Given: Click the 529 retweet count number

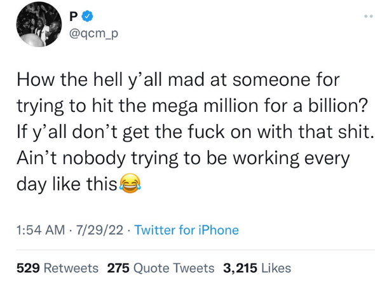Looking at the screenshot, I should coord(28,268).
